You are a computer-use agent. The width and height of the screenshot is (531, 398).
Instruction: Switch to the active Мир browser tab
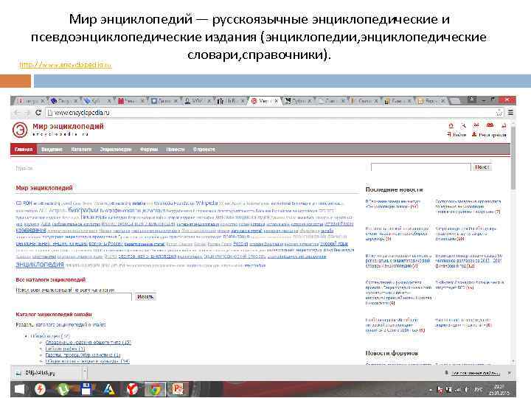[x=265, y=101]
